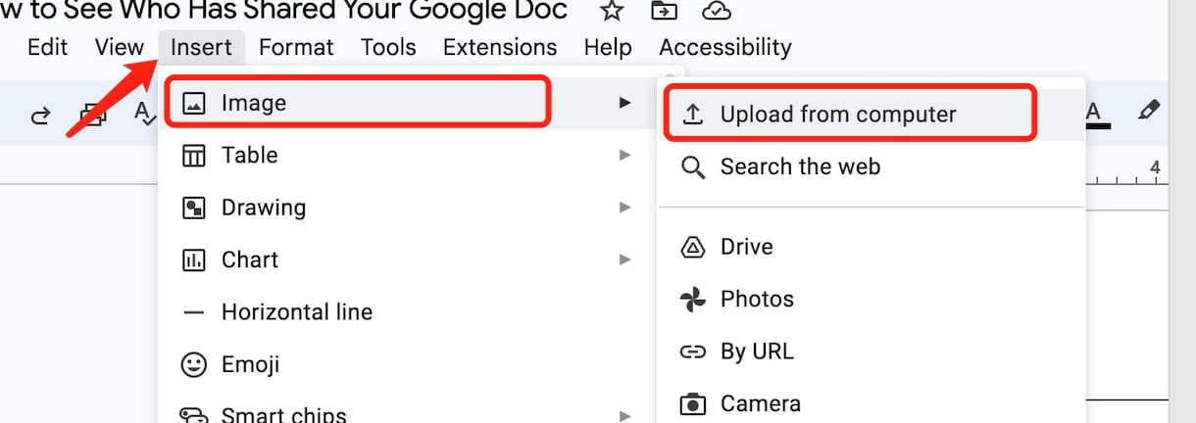
Task: Choose Drive as image source
Action: pyautogui.click(x=872, y=247)
